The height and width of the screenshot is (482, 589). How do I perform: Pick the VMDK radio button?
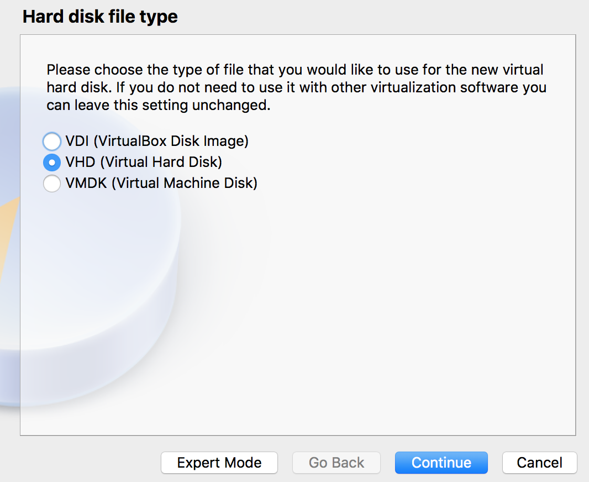point(52,184)
